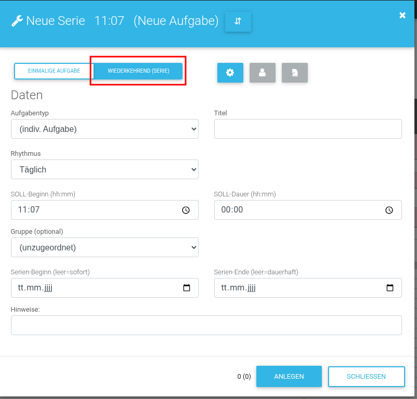Click the Schliessen button
Screen dimensions: 417x399
366,377
